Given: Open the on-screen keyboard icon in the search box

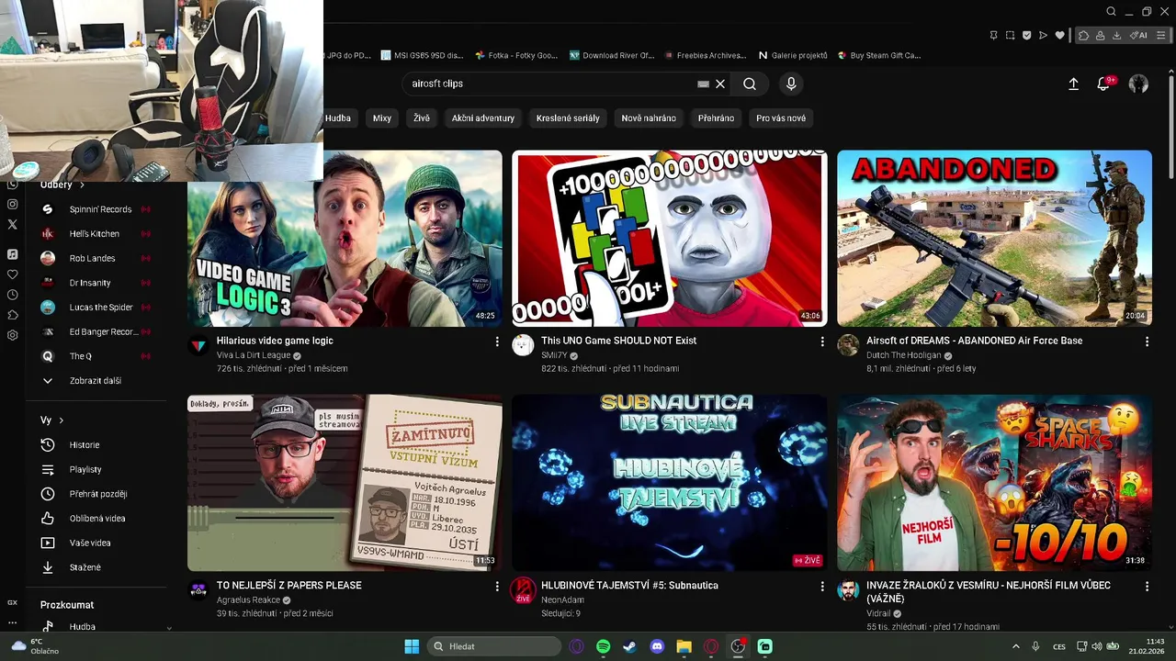Looking at the screenshot, I should [x=703, y=84].
